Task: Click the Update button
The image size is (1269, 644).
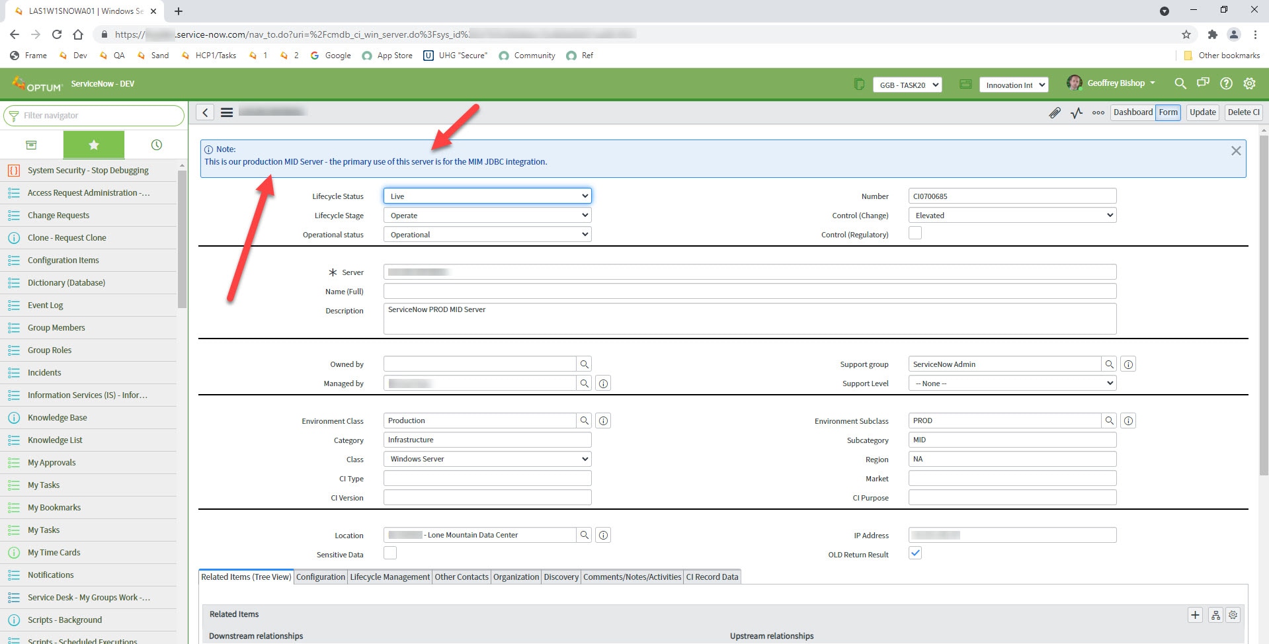Action: click(1202, 112)
